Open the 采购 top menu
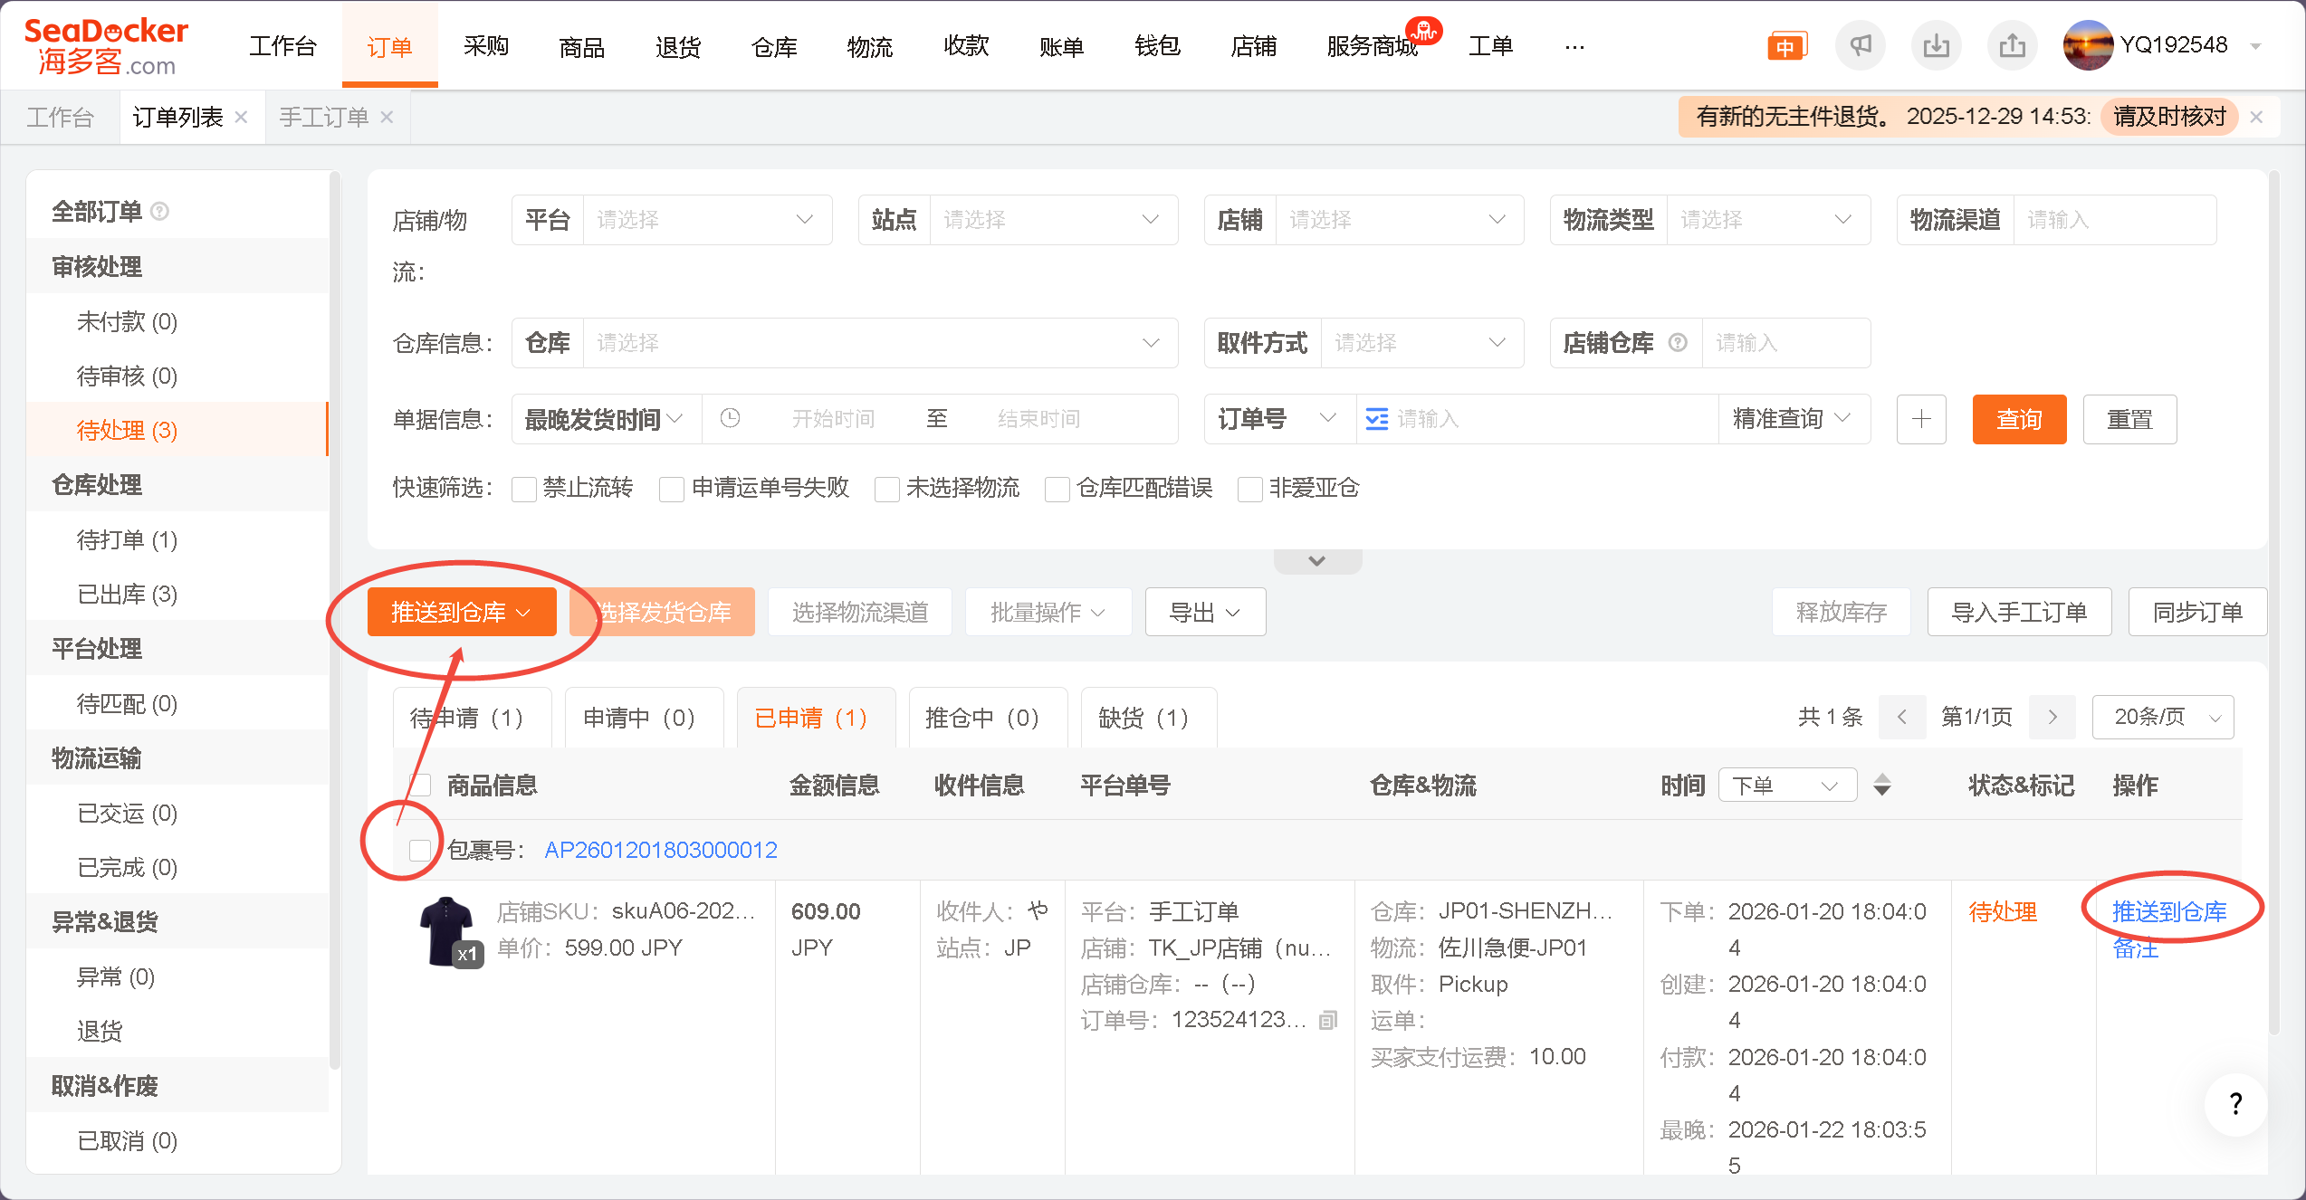 [486, 46]
